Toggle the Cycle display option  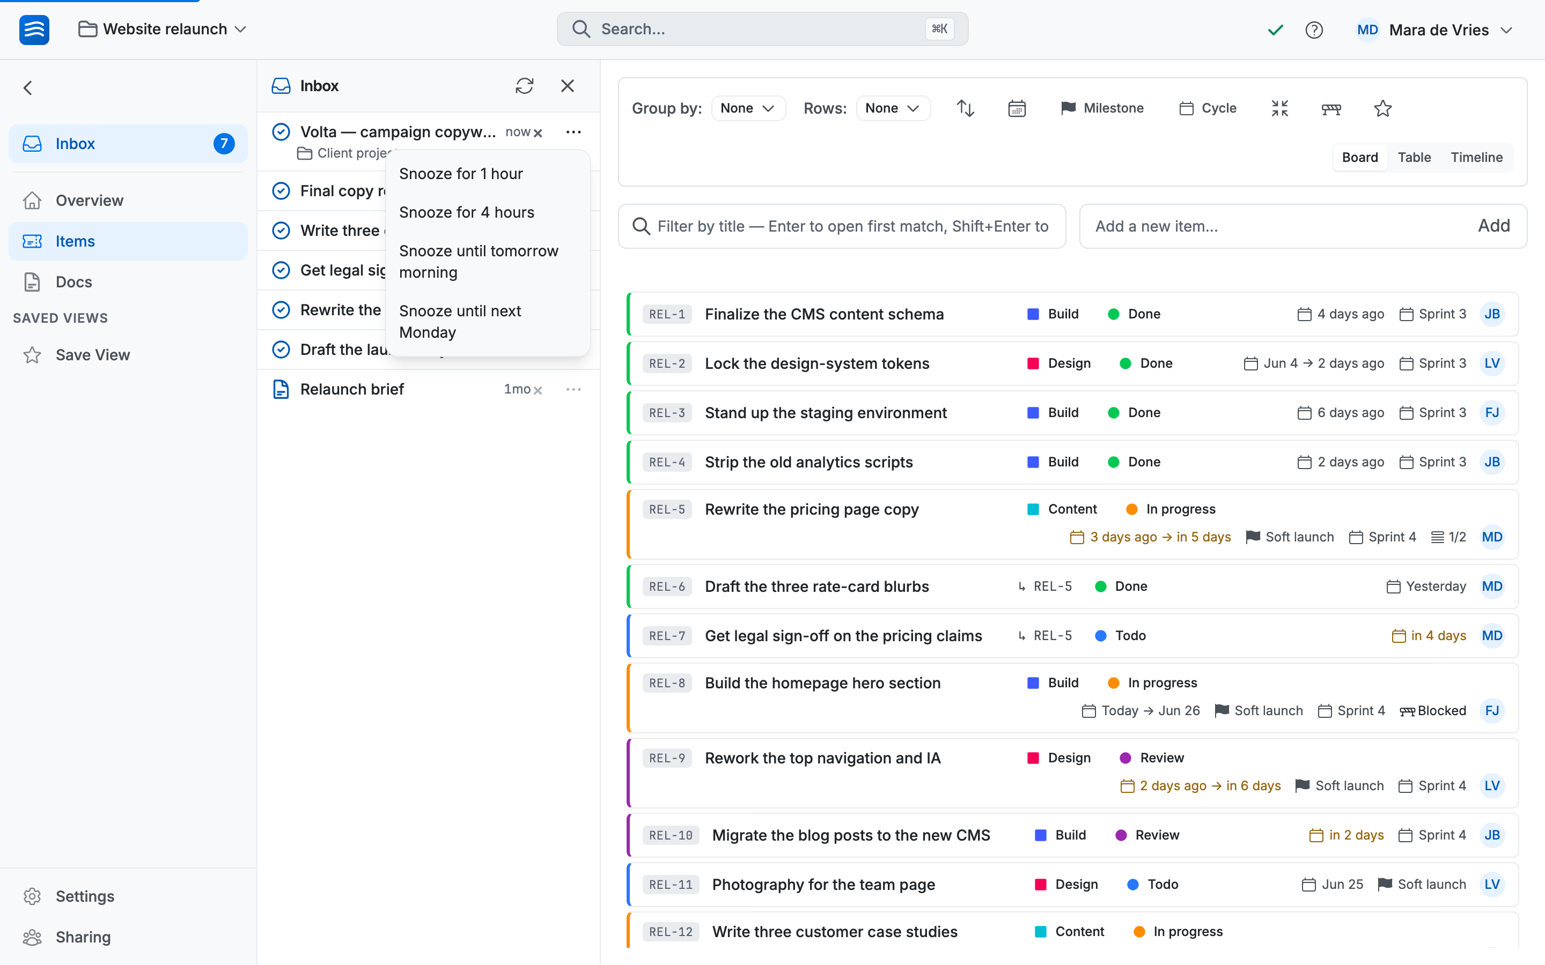tap(1208, 108)
